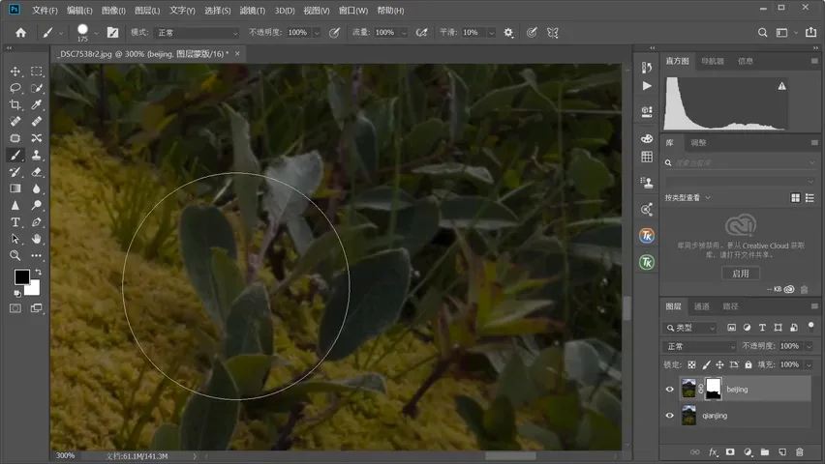Open the orange TK panel icon

tap(647, 236)
